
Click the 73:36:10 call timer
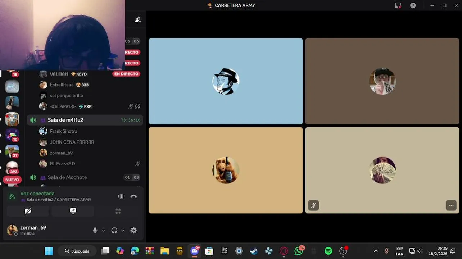[131, 120]
